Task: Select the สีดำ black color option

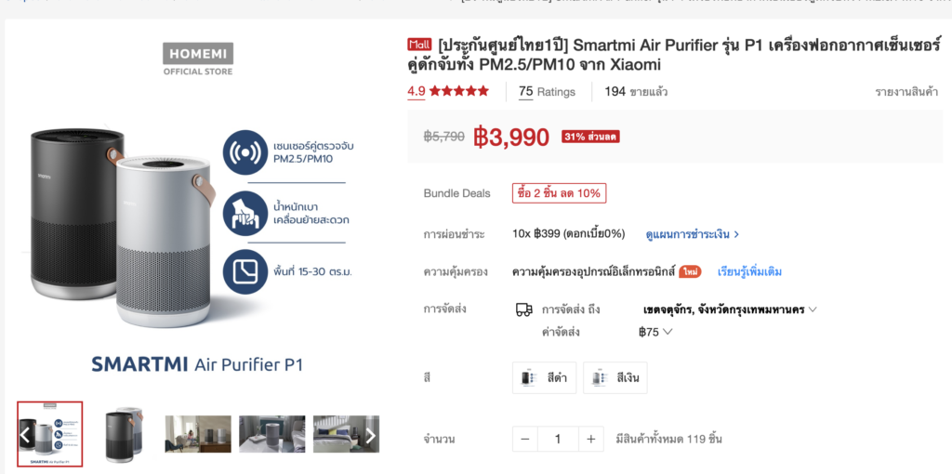Action: (x=544, y=377)
